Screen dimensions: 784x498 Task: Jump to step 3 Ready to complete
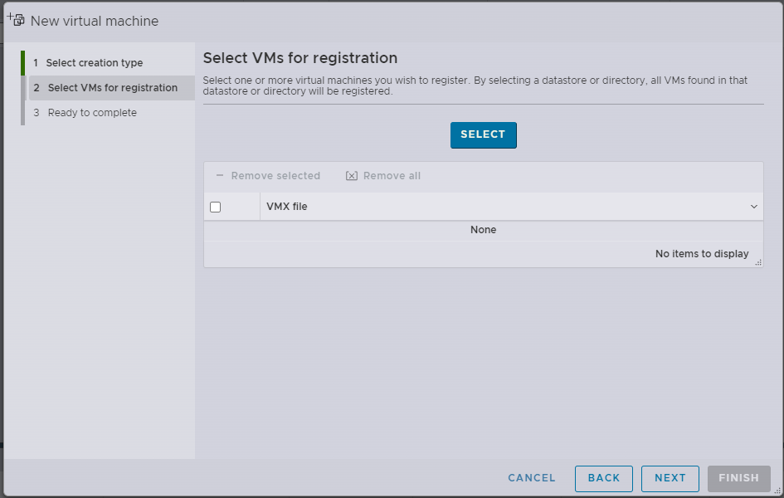point(92,113)
